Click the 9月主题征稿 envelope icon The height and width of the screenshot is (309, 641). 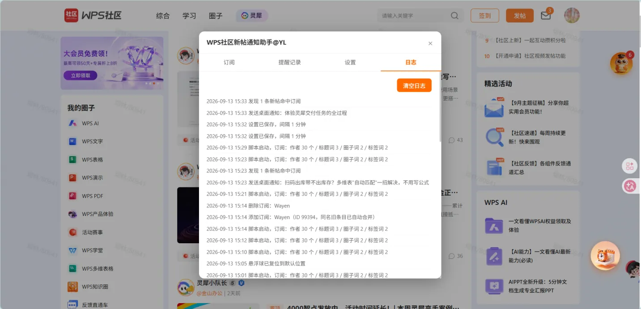[494, 107]
